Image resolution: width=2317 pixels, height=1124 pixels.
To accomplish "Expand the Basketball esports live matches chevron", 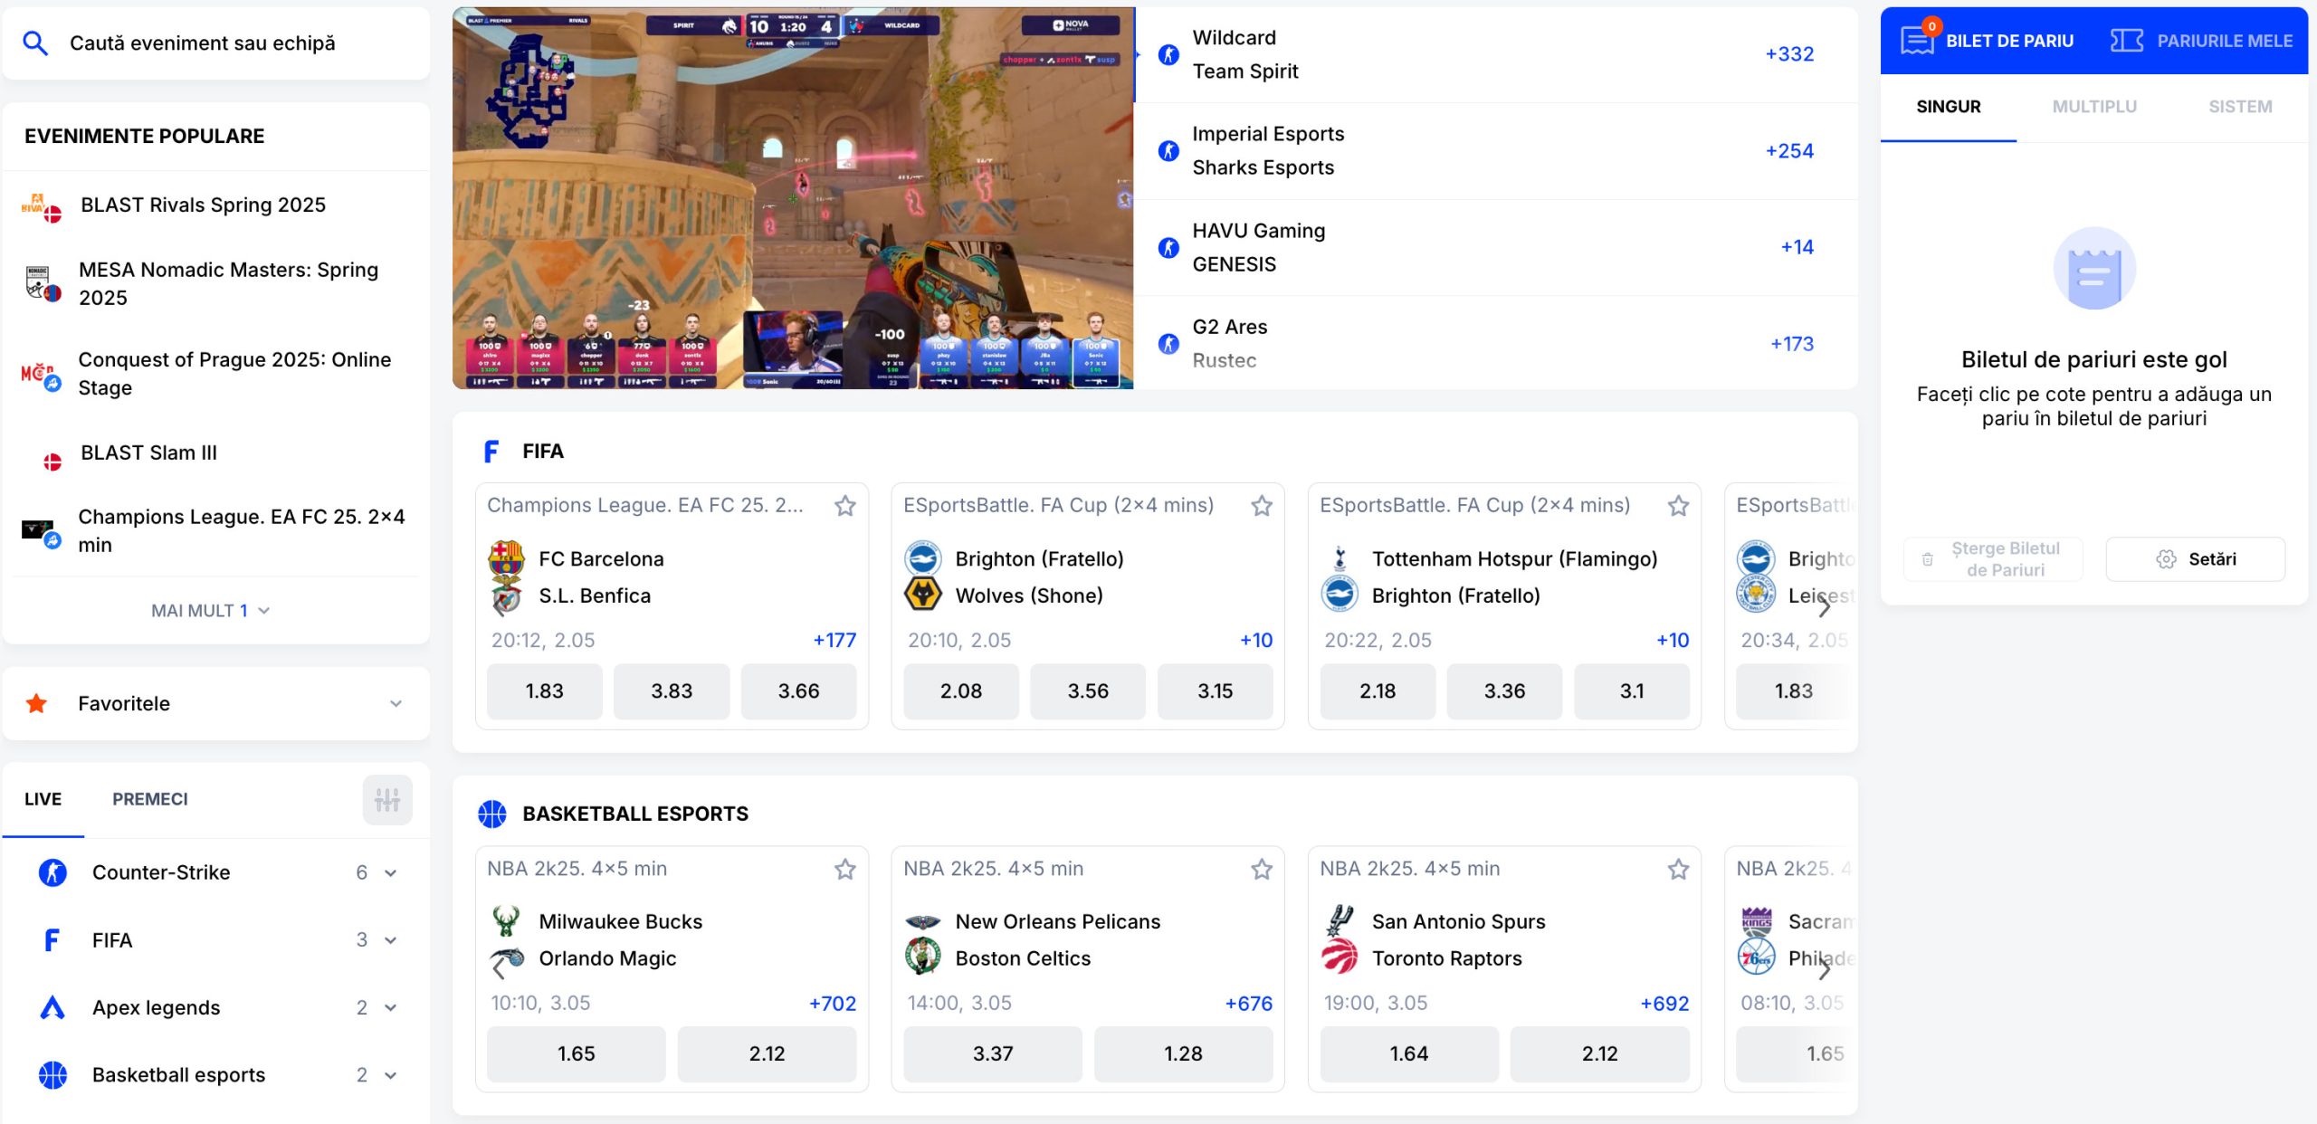I will pyautogui.click(x=390, y=1075).
